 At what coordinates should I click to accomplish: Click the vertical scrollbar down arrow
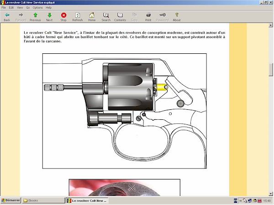pyautogui.click(x=271, y=193)
